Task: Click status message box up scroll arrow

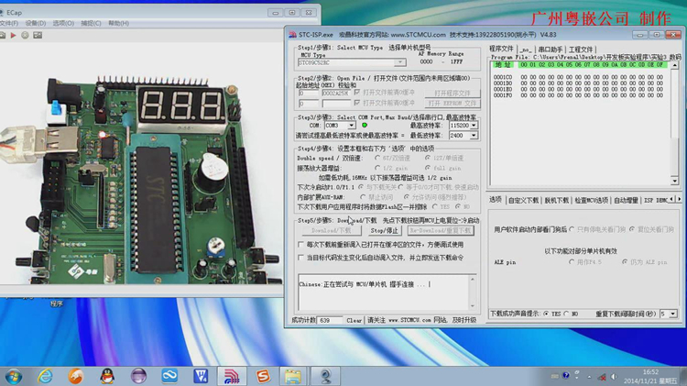Action: point(473,279)
